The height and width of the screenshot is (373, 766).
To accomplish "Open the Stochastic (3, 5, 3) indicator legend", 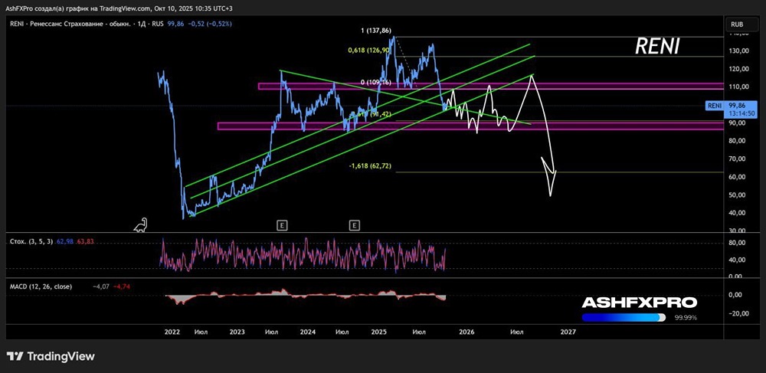I will click(x=31, y=242).
